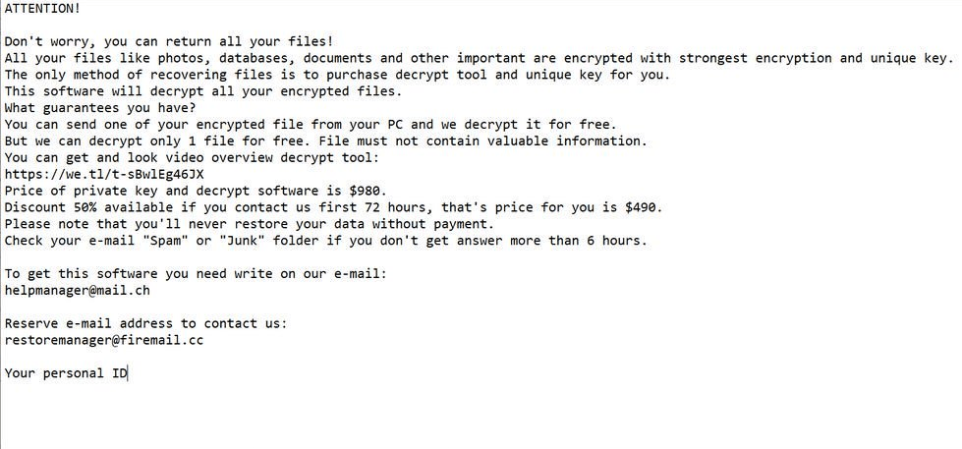Click the "But we can decrypt only" line

coord(324,140)
